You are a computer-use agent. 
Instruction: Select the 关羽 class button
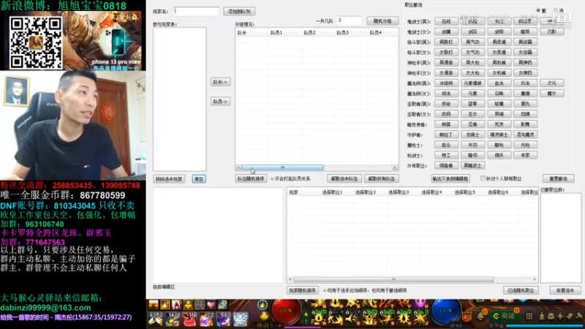coord(472,145)
